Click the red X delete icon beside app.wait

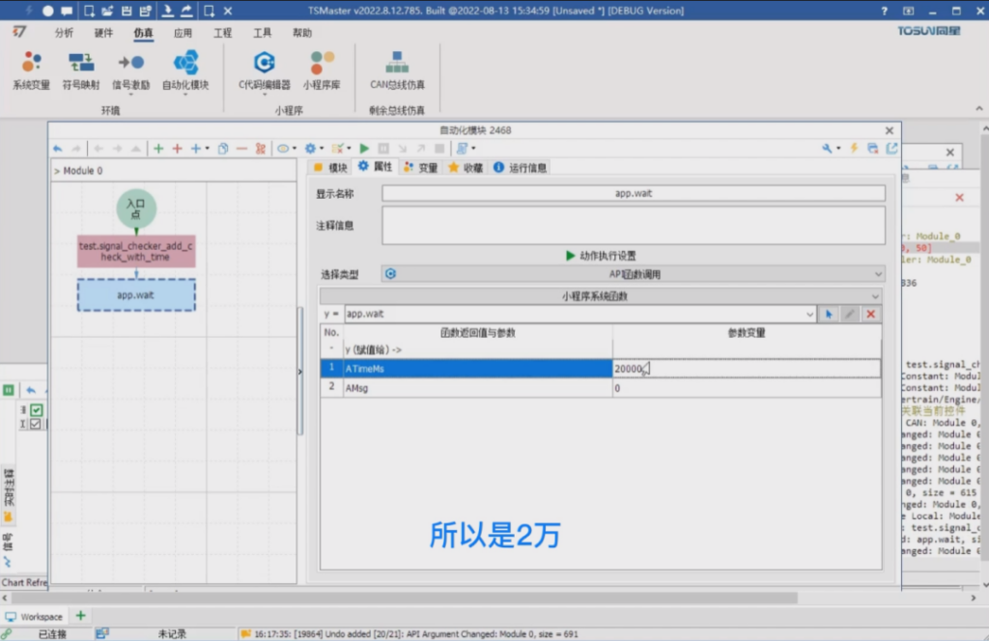click(871, 314)
